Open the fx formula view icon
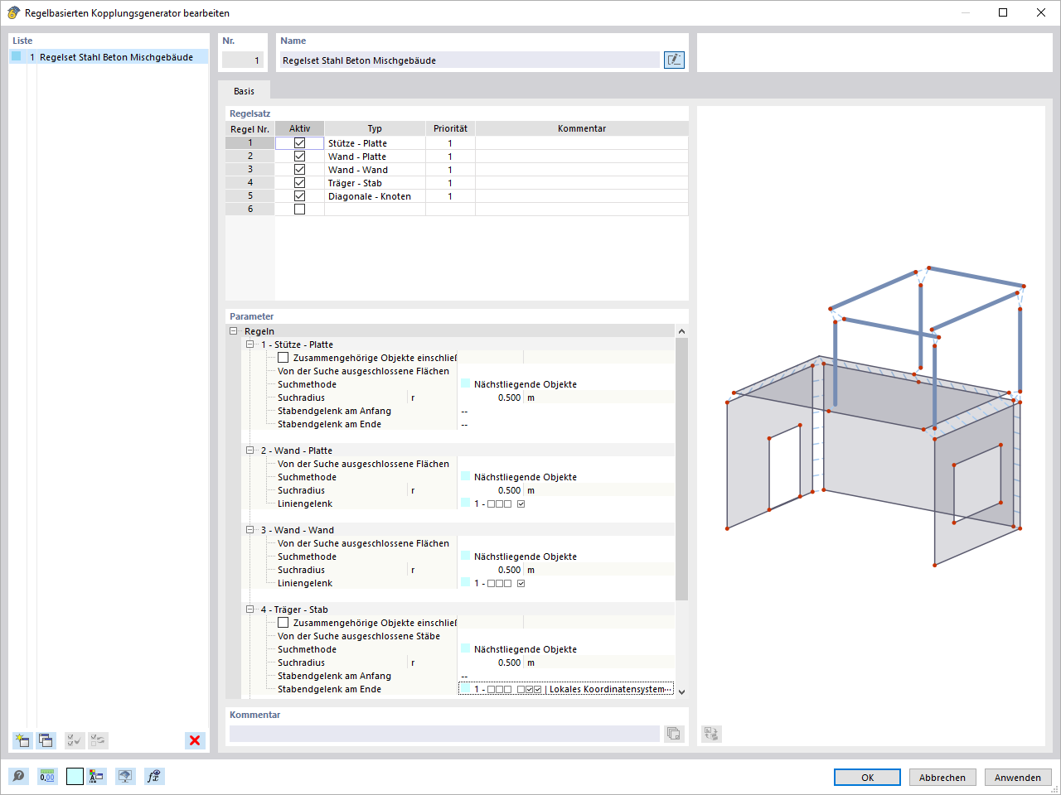The image size is (1061, 795). point(154,776)
